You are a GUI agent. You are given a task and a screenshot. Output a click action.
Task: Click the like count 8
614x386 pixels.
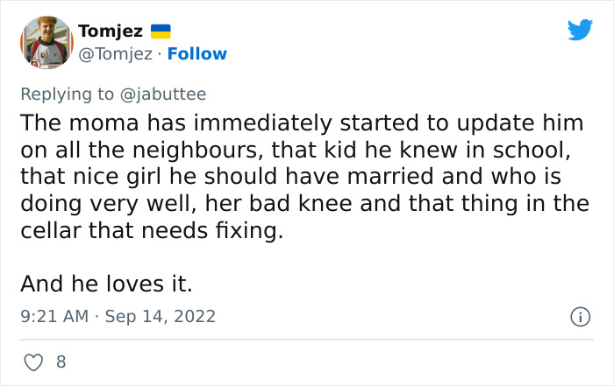coord(61,361)
